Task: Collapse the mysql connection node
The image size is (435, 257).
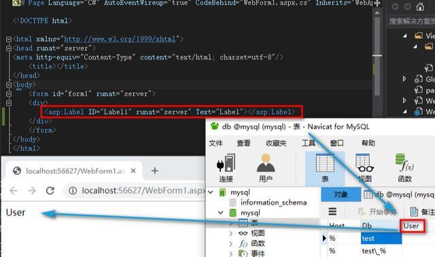Action: [211, 192]
